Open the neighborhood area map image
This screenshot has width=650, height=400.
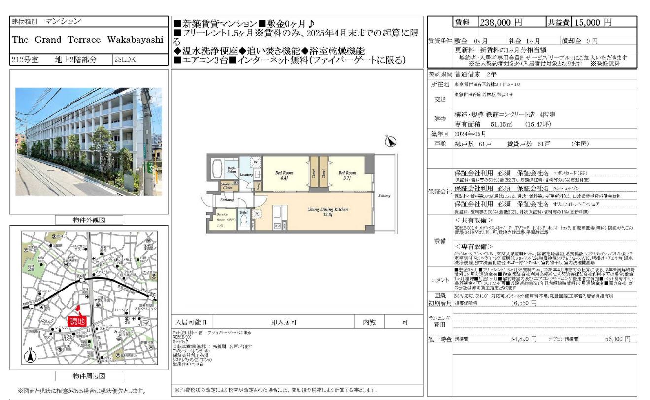click(89, 298)
